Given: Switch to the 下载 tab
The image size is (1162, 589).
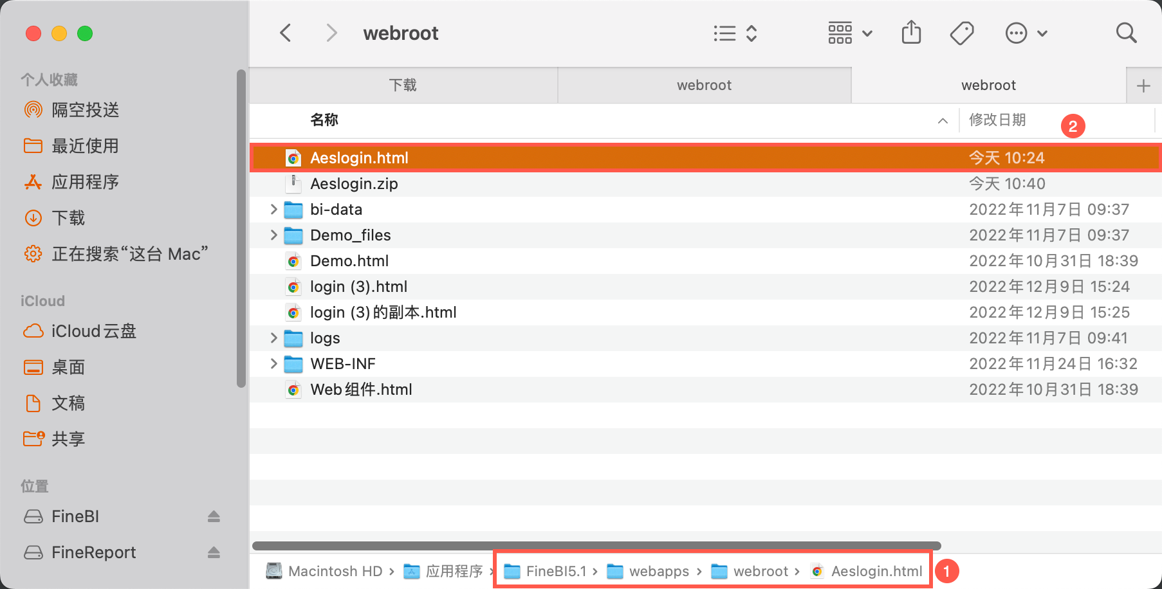Looking at the screenshot, I should coord(403,85).
